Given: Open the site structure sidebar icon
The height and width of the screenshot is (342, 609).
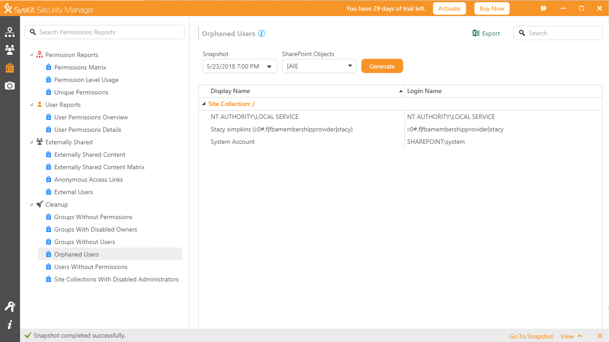Looking at the screenshot, I should tap(10, 32).
